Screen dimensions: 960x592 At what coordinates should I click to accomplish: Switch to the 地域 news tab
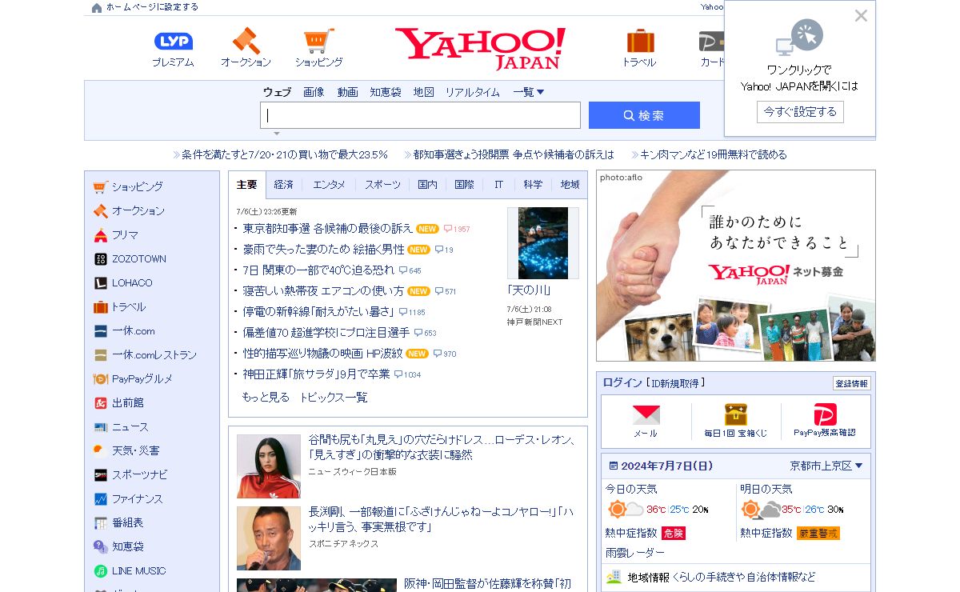click(570, 185)
